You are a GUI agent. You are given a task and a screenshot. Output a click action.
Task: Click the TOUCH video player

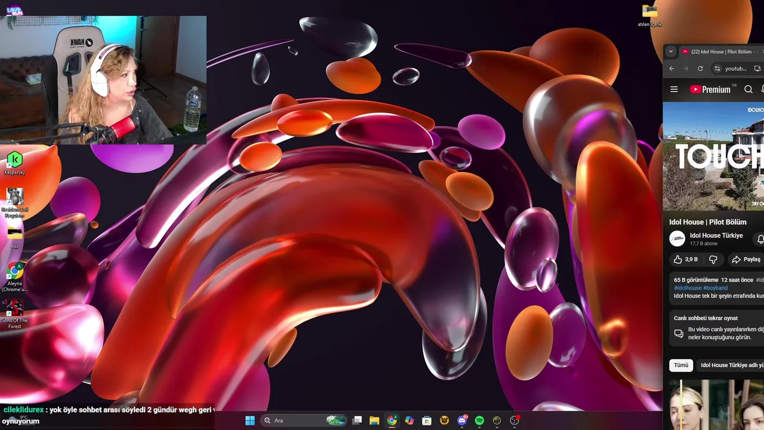713,156
